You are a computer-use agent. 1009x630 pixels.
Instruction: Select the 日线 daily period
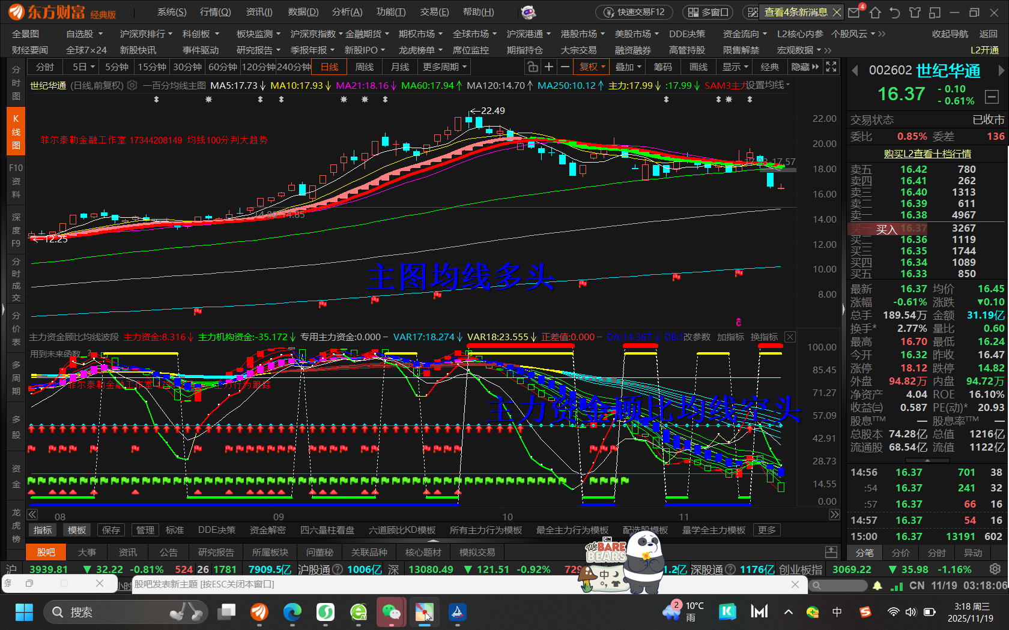[x=329, y=67]
